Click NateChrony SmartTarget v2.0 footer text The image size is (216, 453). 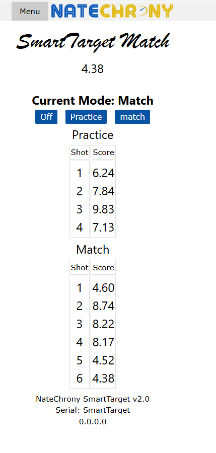coord(93,399)
